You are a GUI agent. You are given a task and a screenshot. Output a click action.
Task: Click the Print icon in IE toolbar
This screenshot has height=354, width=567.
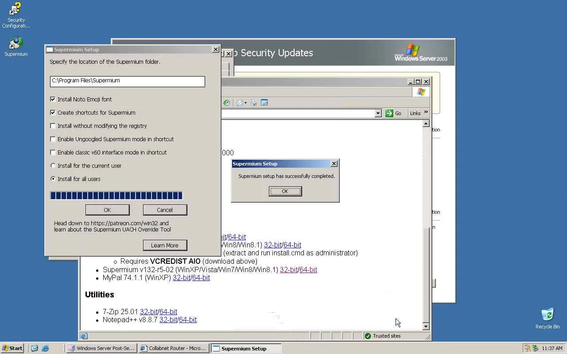[254, 103]
